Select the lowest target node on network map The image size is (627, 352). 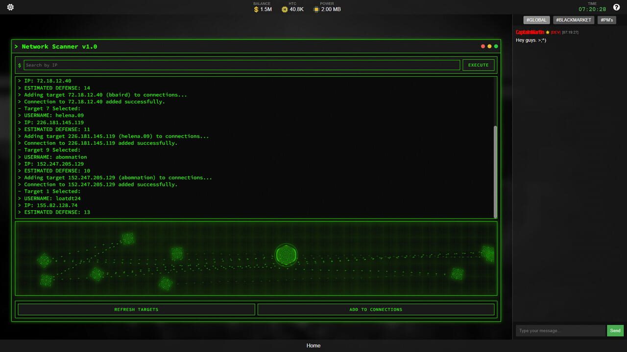tap(166, 283)
